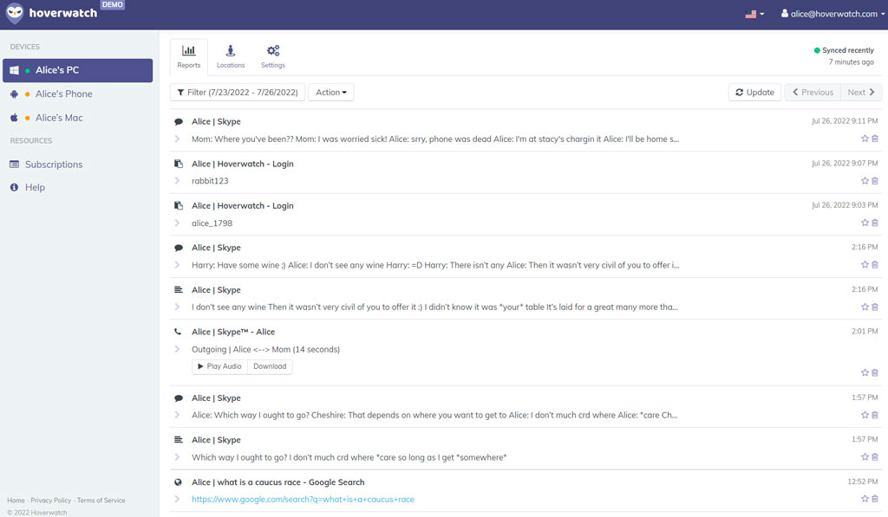This screenshot has height=517, width=888.
Task: Open Subscriptions page
Action: [54, 165]
